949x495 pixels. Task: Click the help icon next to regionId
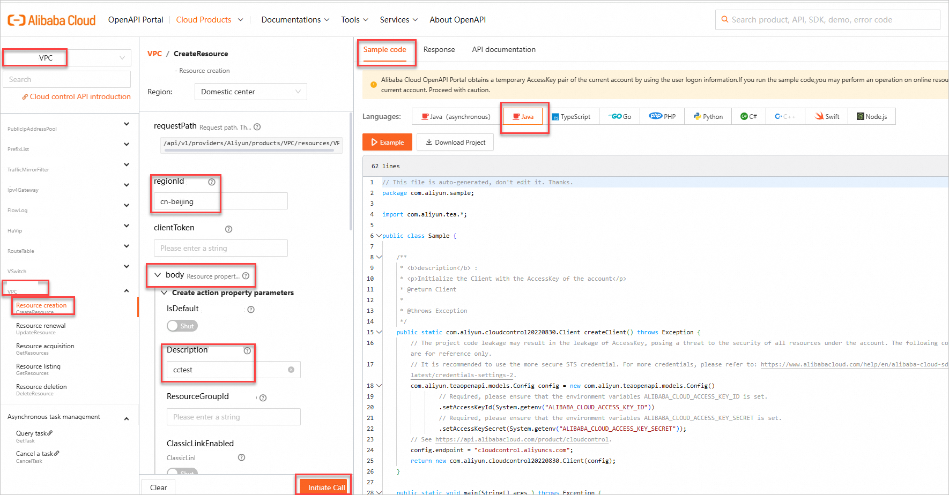click(x=212, y=182)
